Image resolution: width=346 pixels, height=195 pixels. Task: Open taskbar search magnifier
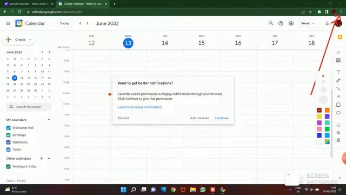pyautogui.click(x=134, y=190)
